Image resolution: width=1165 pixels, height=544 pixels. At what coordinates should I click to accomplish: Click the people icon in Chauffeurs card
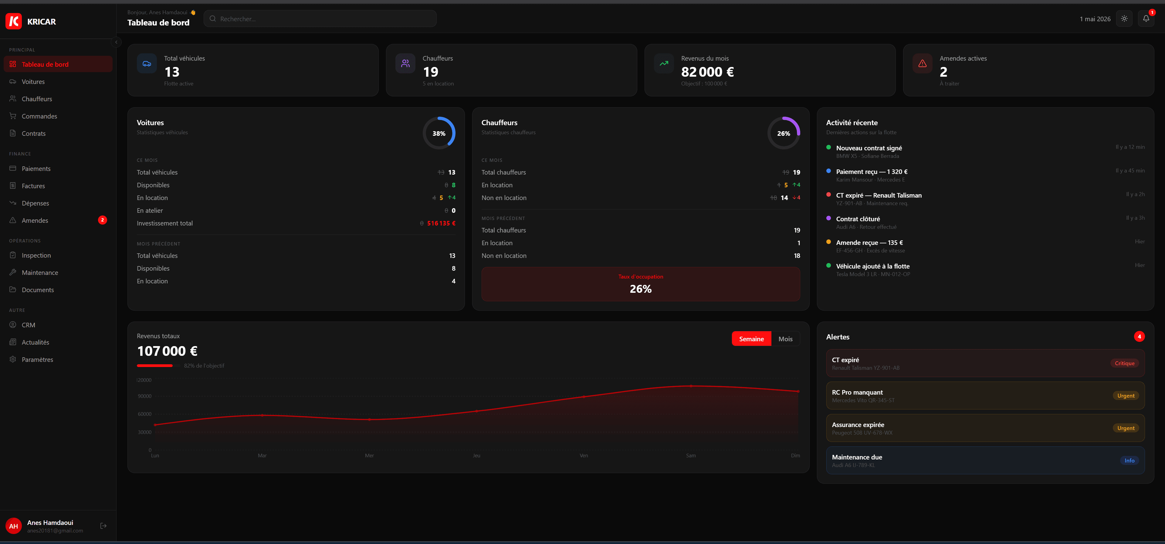(x=405, y=64)
